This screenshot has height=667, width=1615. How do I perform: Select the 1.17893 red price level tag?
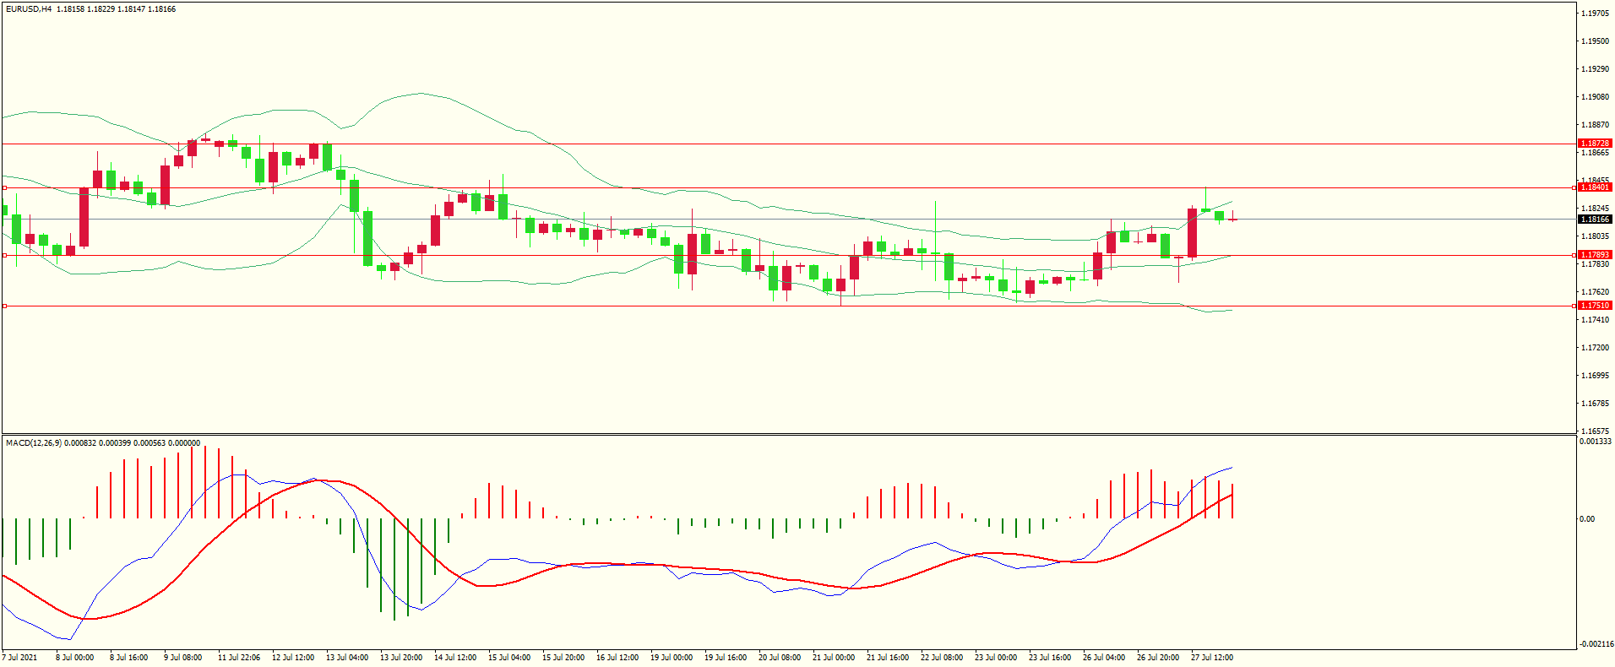(1595, 254)
